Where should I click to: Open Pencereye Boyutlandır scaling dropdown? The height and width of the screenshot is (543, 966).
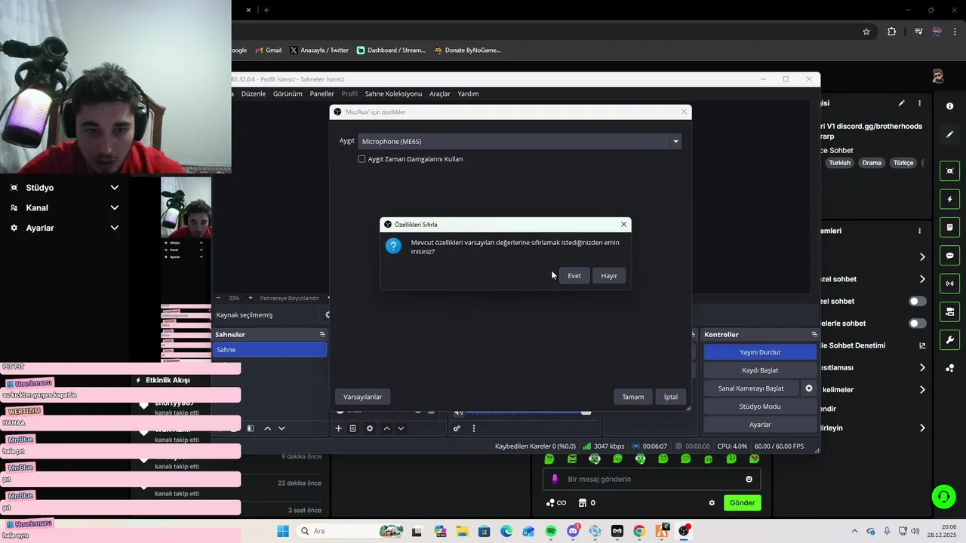coord(295,298)
